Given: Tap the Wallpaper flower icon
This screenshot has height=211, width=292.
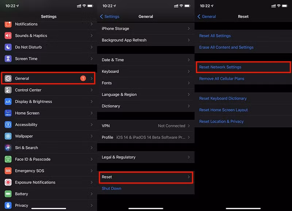Looking at the screenshot, I should (8, 136).
